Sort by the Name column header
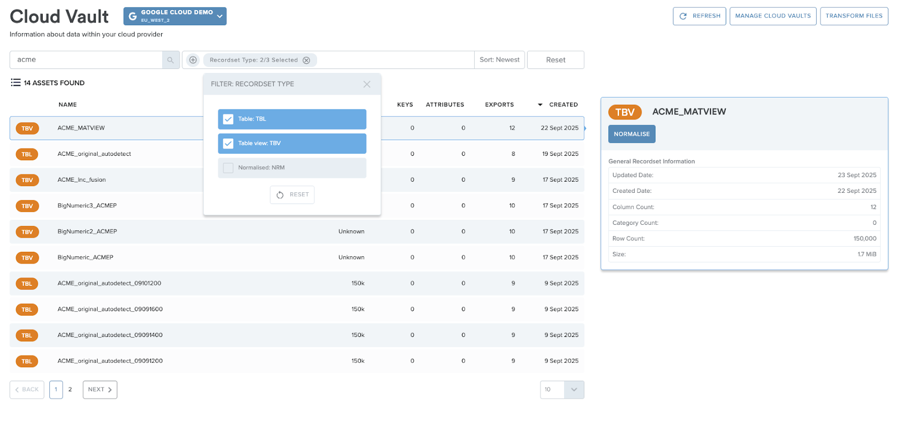 click(x=68, y=105)
